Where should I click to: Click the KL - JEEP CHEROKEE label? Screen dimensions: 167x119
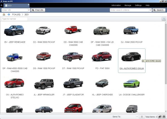coord(102,94)
